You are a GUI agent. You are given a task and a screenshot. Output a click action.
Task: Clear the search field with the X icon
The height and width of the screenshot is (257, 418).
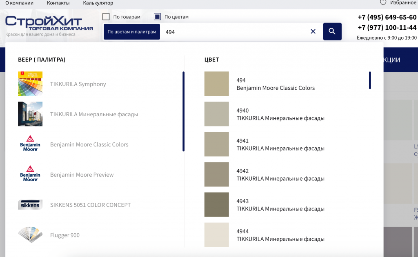click(x=313, y=31)
